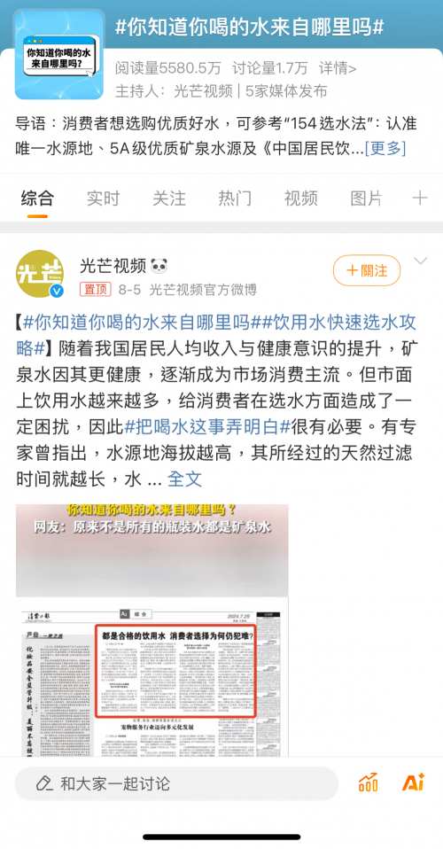Tap the 和大家一起讨论 input field
This screenshot has width=443, height=849.
point(176,783)
